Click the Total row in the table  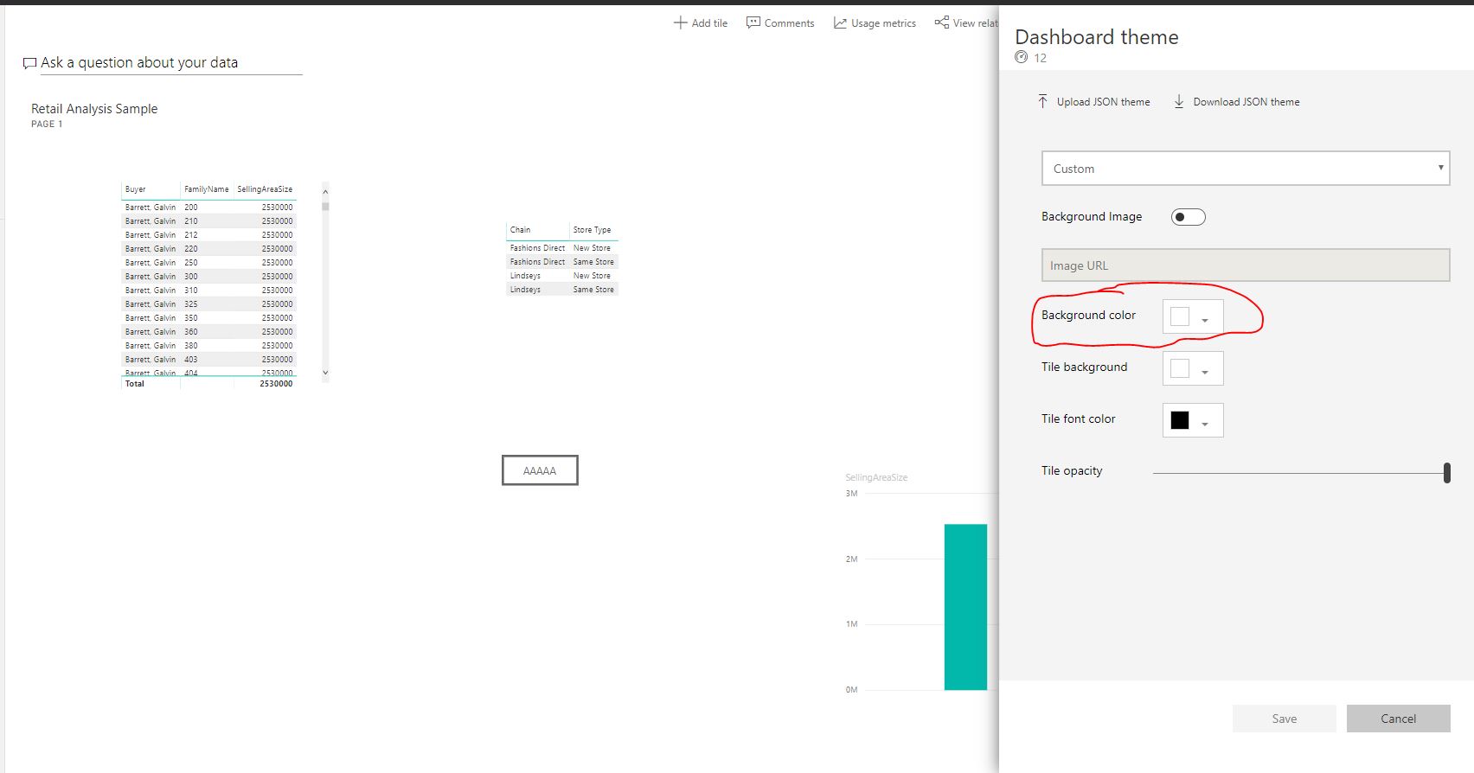click(x=208, y=384)
